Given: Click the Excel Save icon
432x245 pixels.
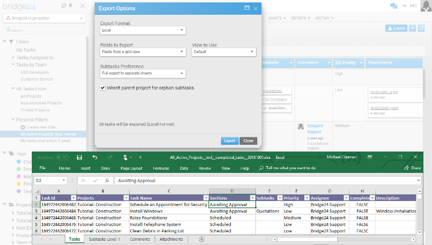Looking at the screenshot, I should (x=79, y=158).
